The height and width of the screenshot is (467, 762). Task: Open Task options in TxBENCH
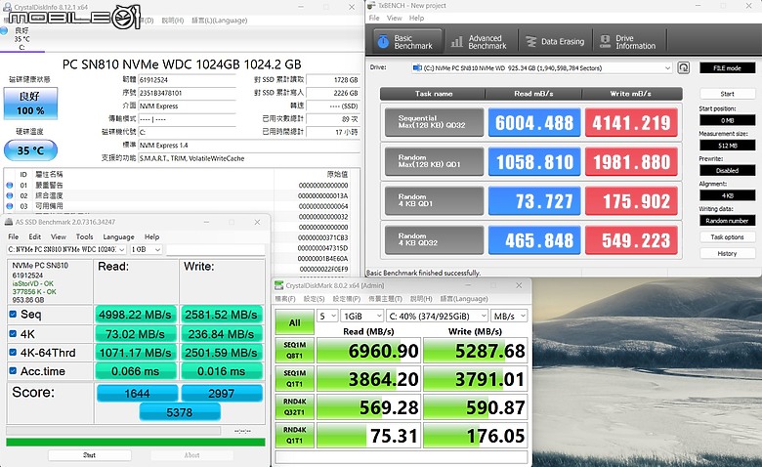click(727, 237)
